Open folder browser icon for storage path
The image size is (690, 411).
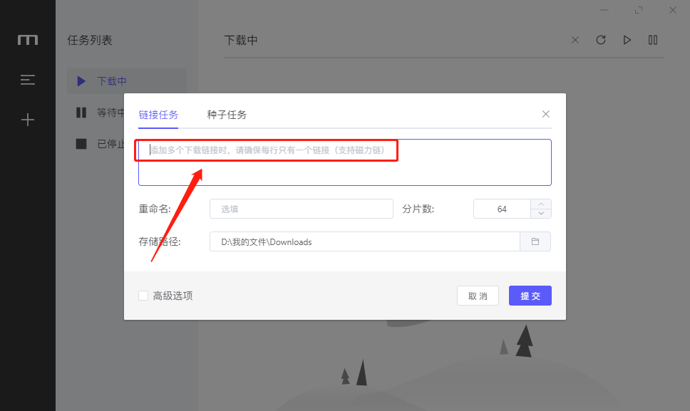click(535, 241)
